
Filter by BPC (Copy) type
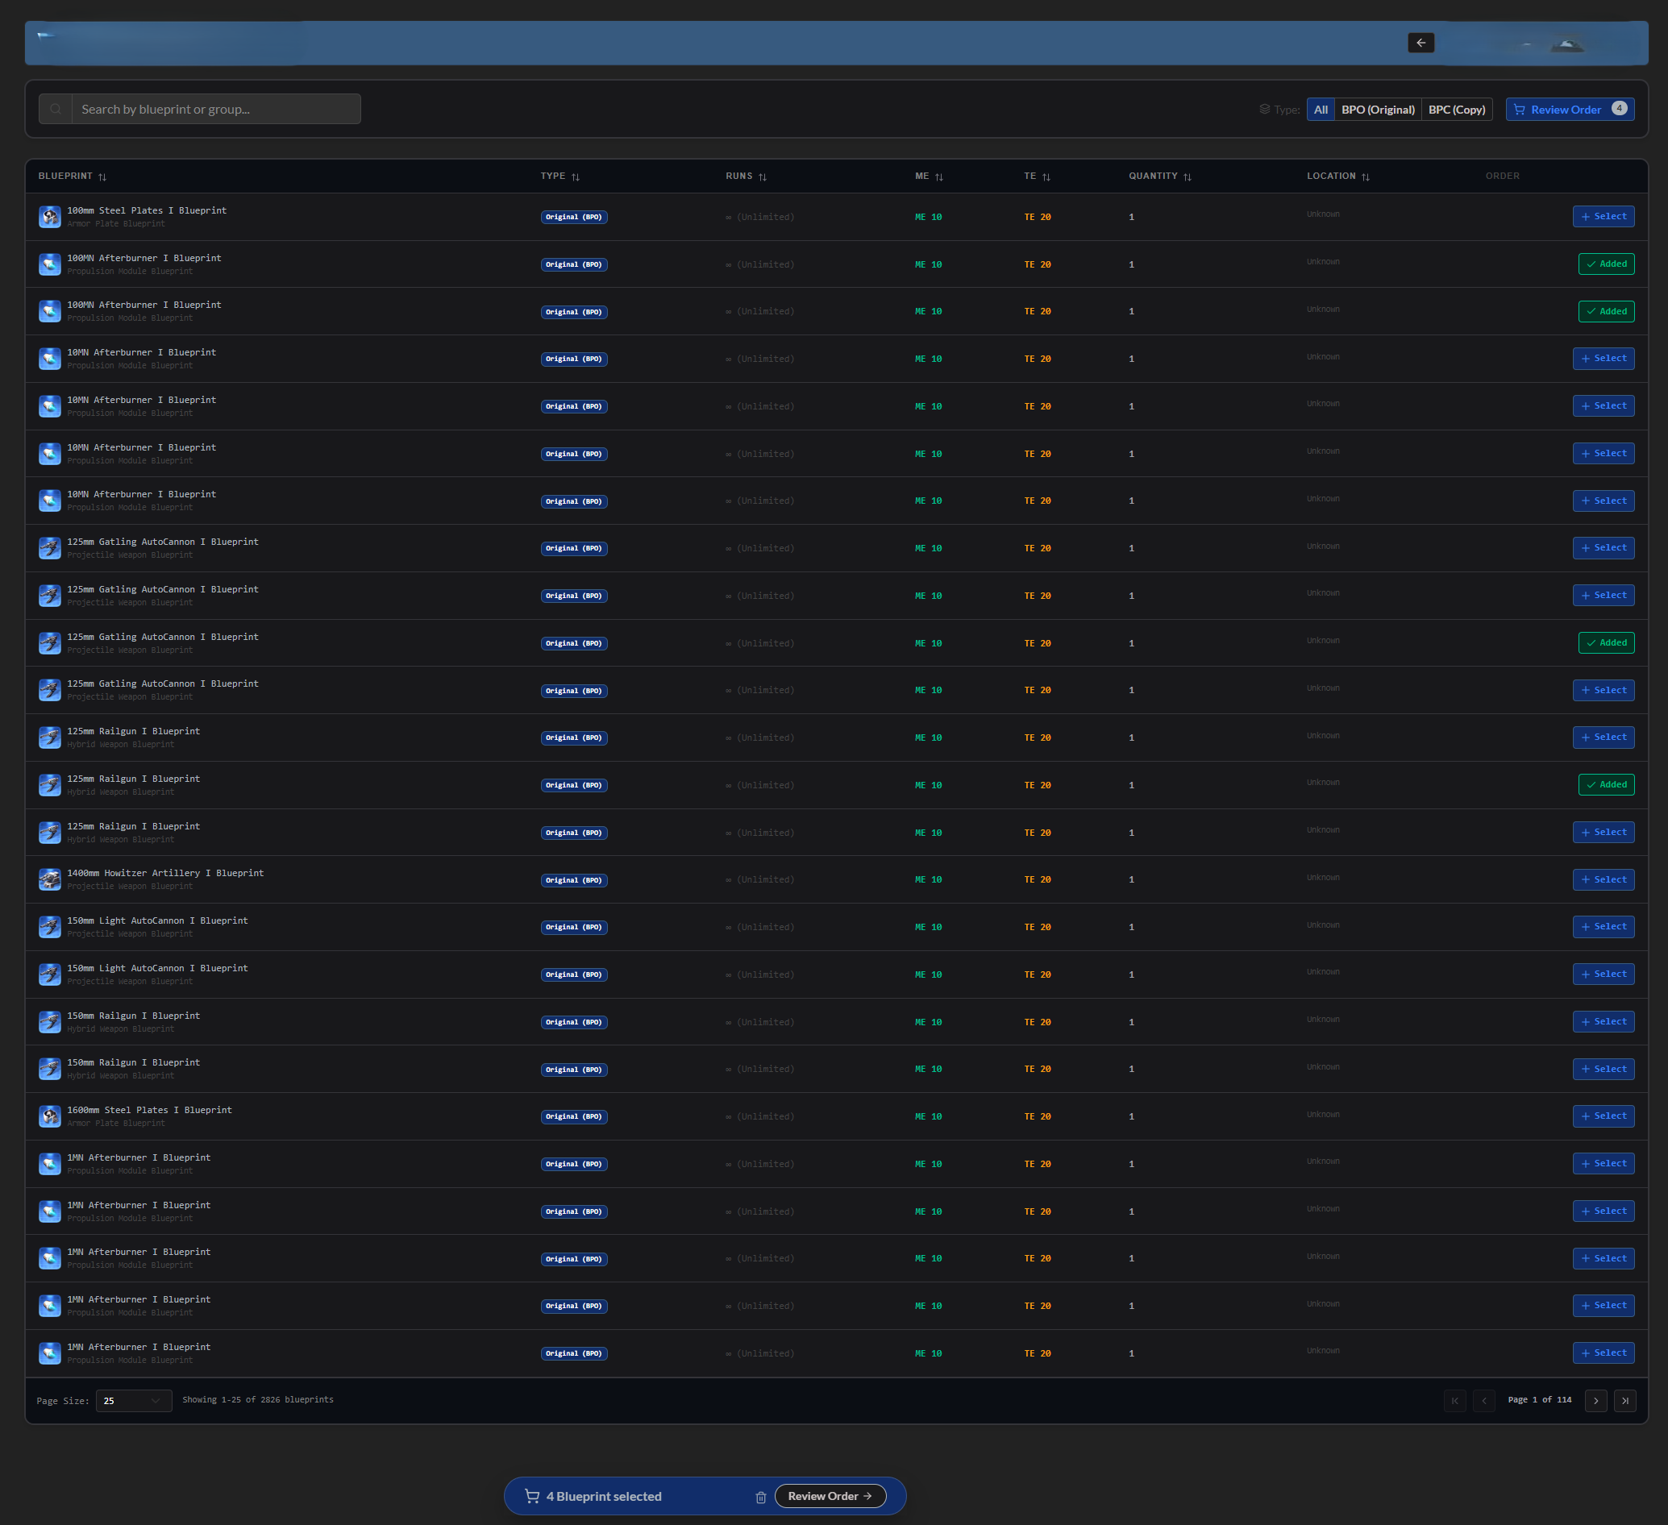1456,110
